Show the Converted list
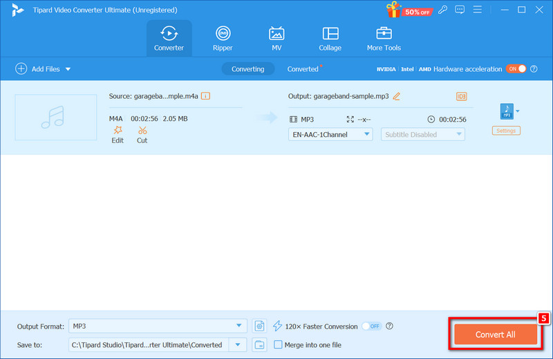 point(303,69)
